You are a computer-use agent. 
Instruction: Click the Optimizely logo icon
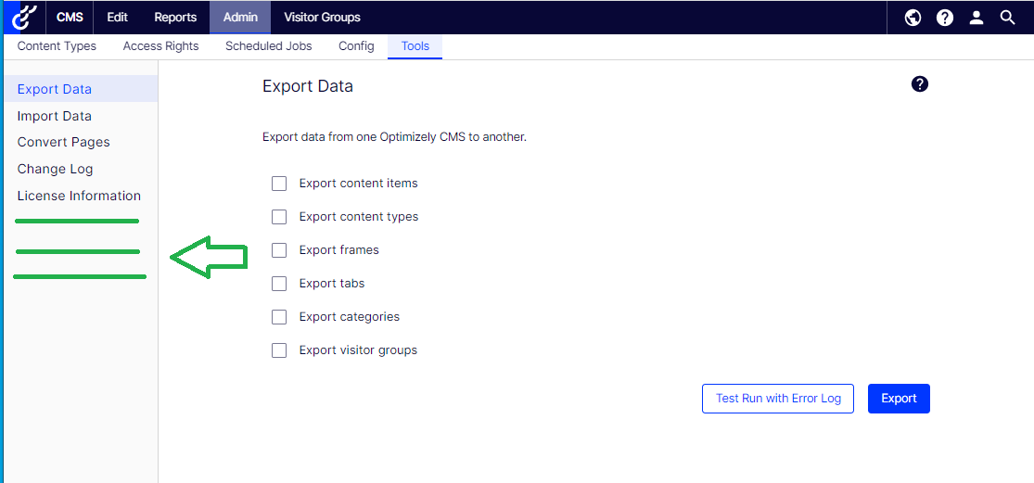[x=25, y=17]
